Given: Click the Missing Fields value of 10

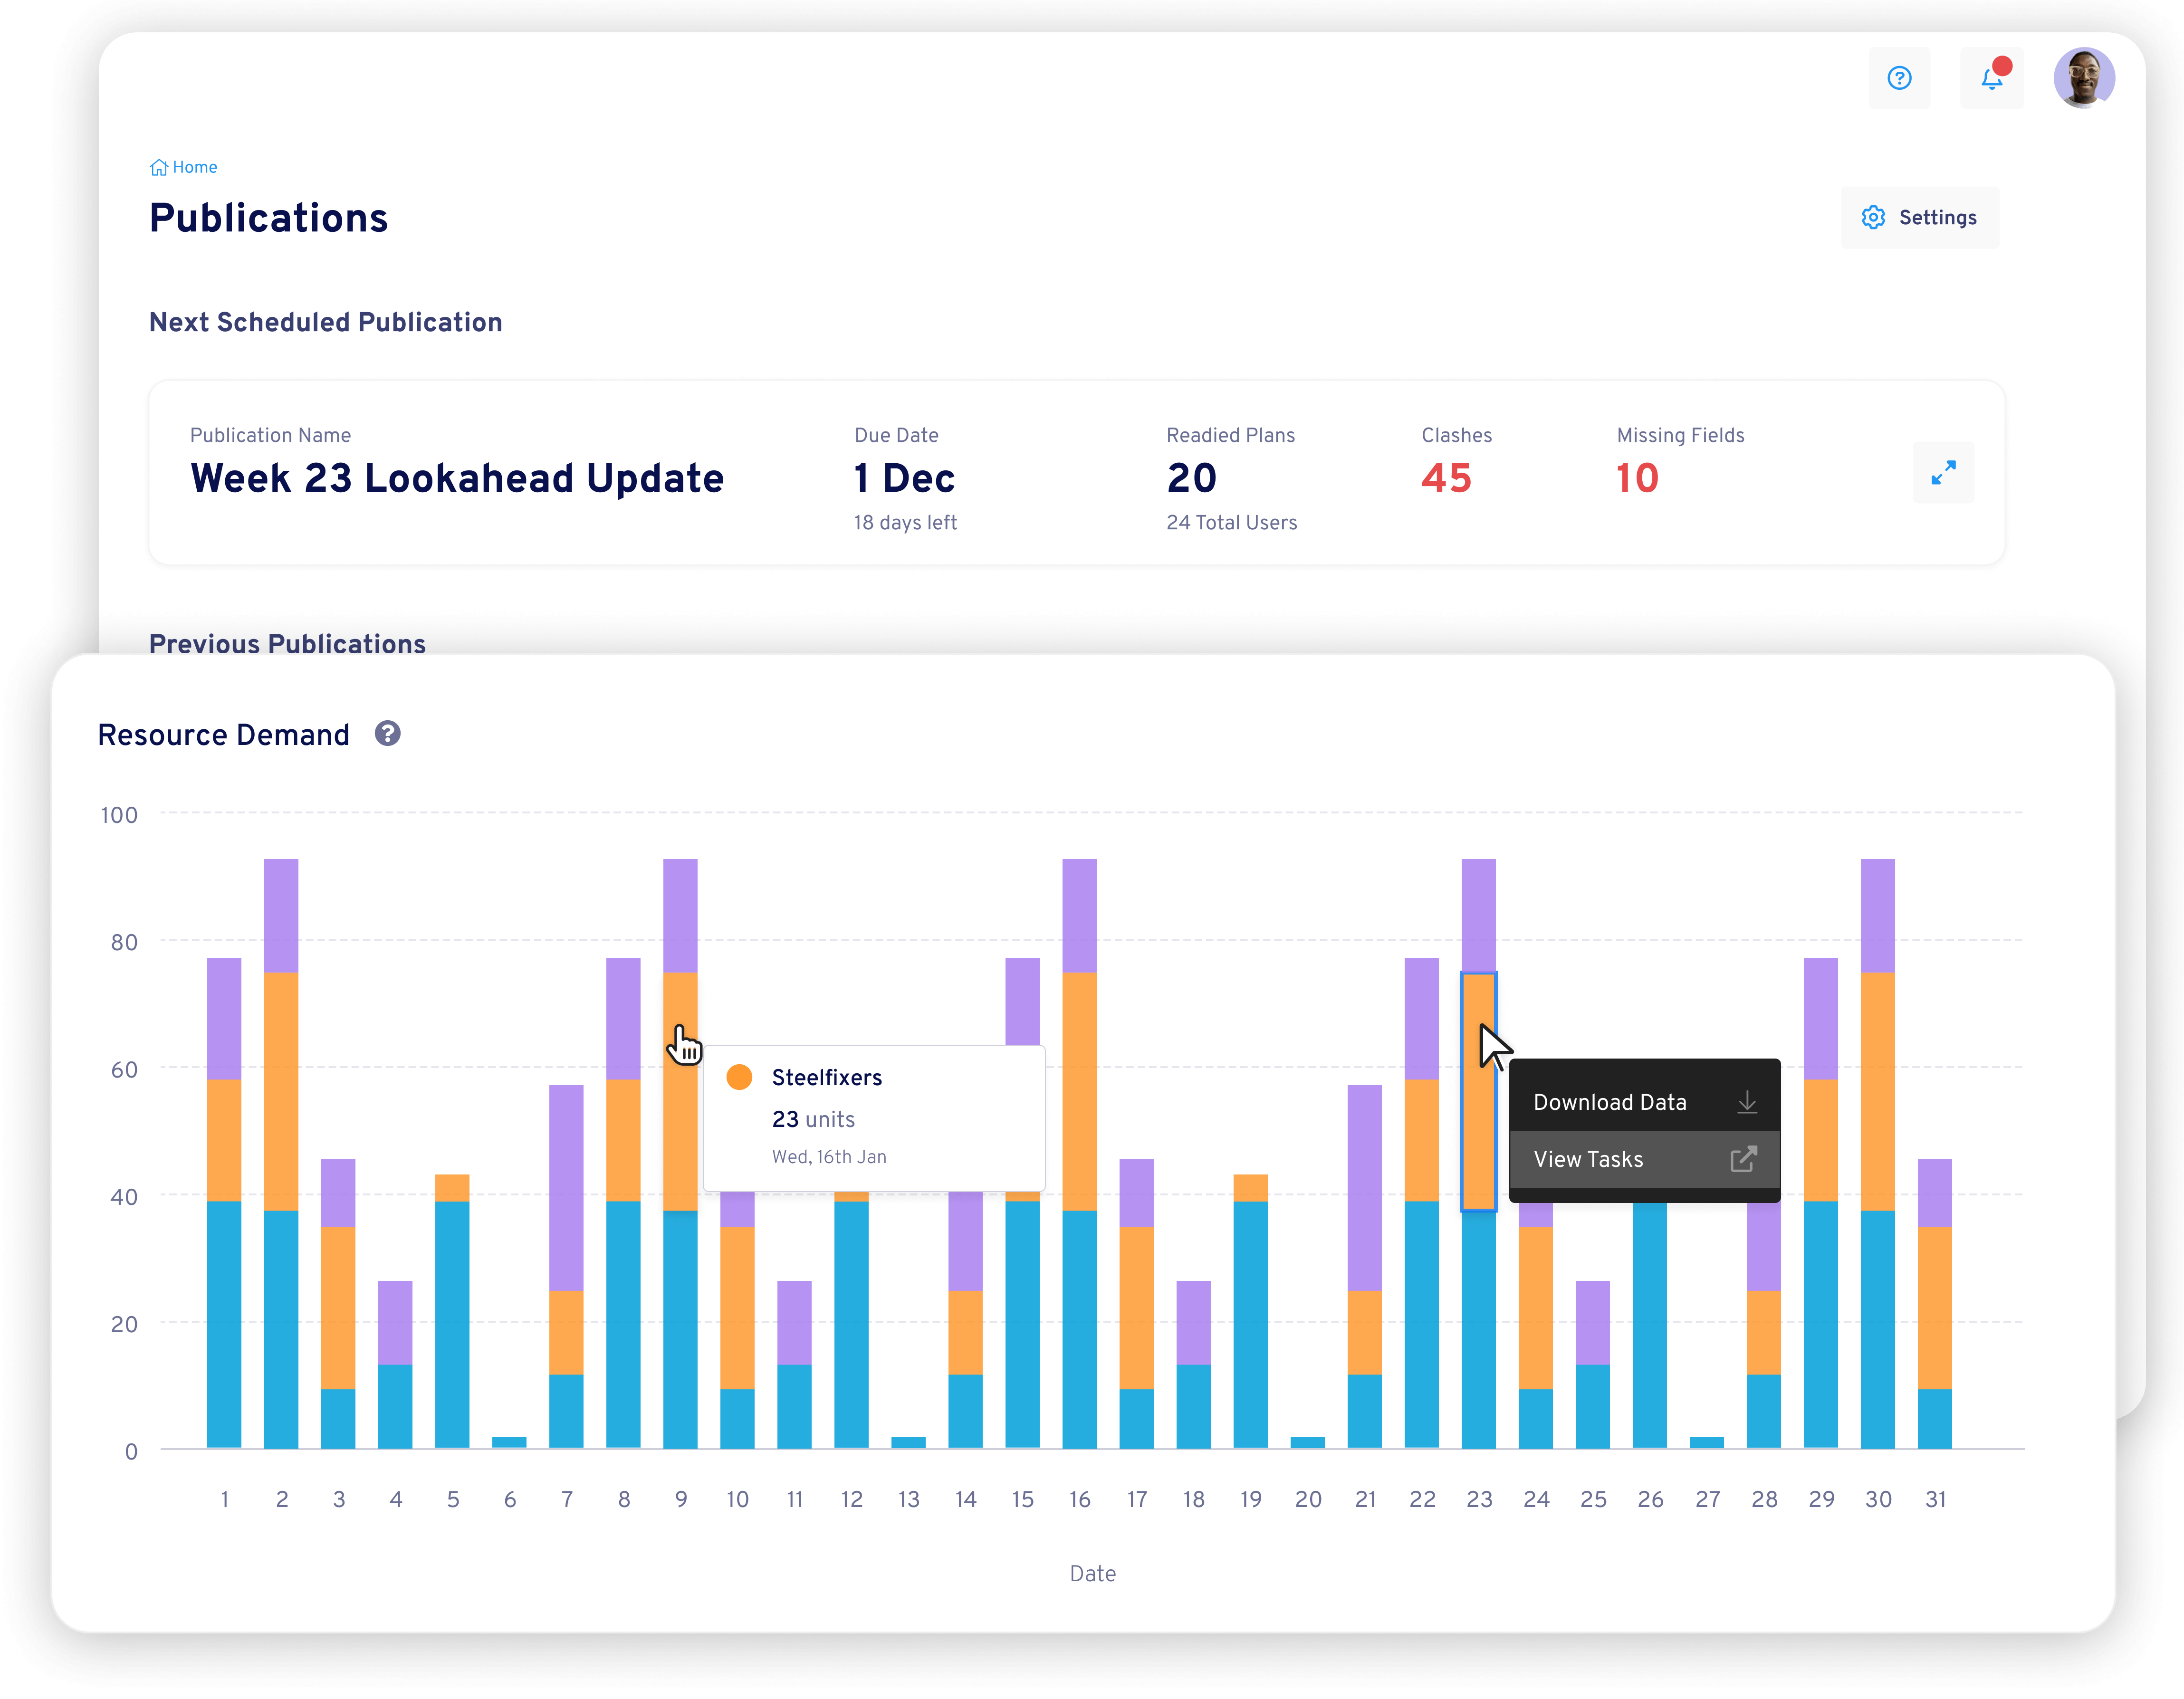Looking at the screenshot, I should [1637, 478].
